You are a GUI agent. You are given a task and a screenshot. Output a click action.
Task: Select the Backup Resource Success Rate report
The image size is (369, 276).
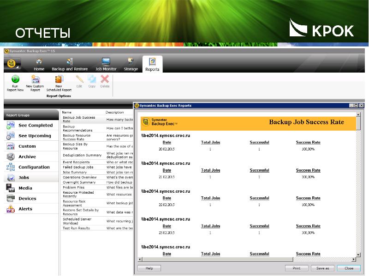(97, 137)
